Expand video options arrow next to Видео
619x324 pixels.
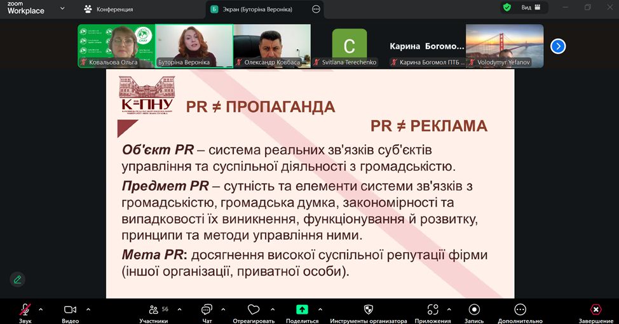88,309
